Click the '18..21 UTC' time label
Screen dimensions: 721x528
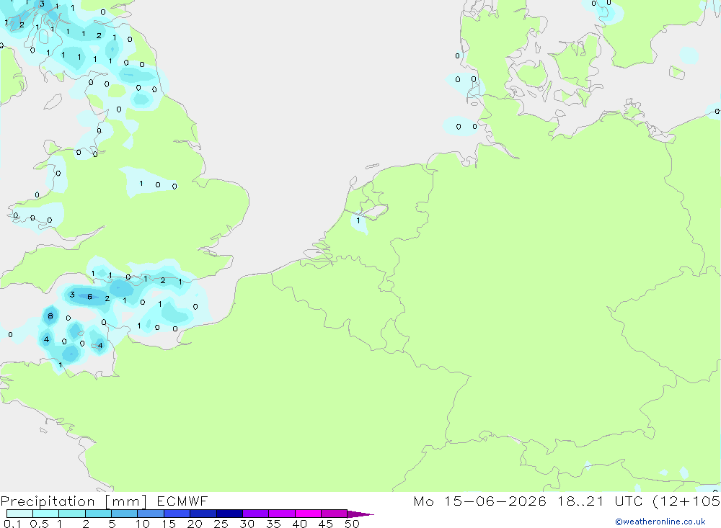click(x=600, y=501)
